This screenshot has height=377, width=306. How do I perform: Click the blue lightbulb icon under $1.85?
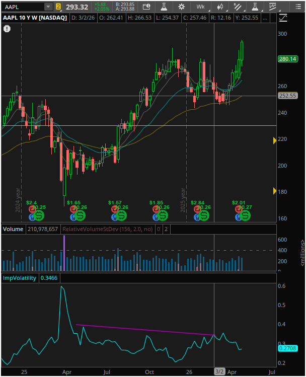[x=156, y=217]
